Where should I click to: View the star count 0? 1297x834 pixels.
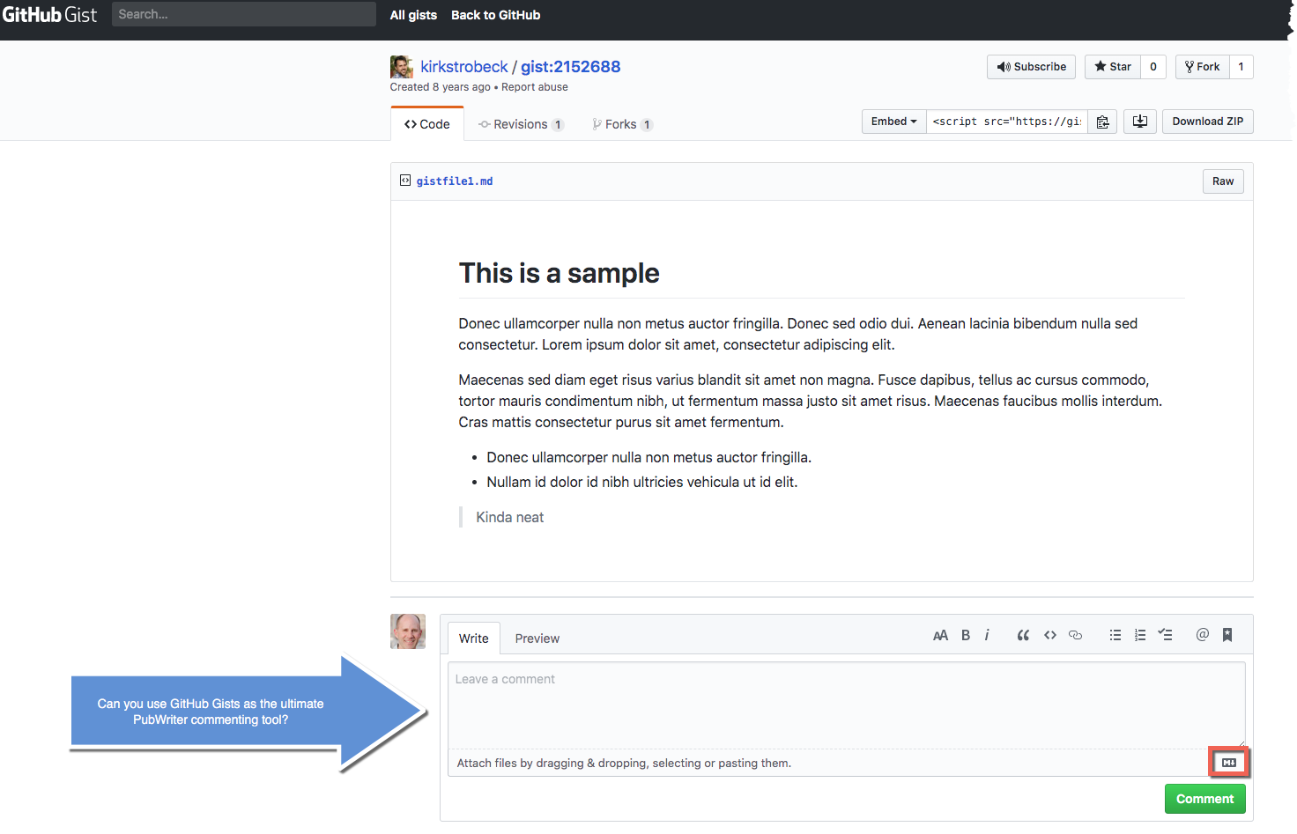[x=1153, y=67]
